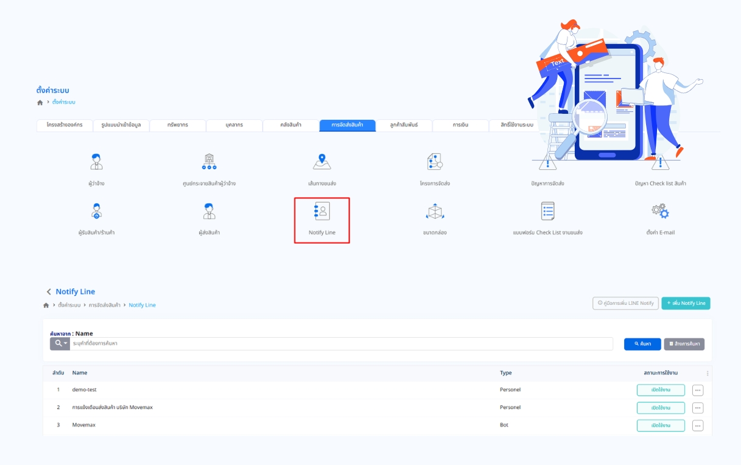Screen dimensions: 741x465
Task: Open the โครงการจัดส่ง icon
Action: click(x=435, y=162)
